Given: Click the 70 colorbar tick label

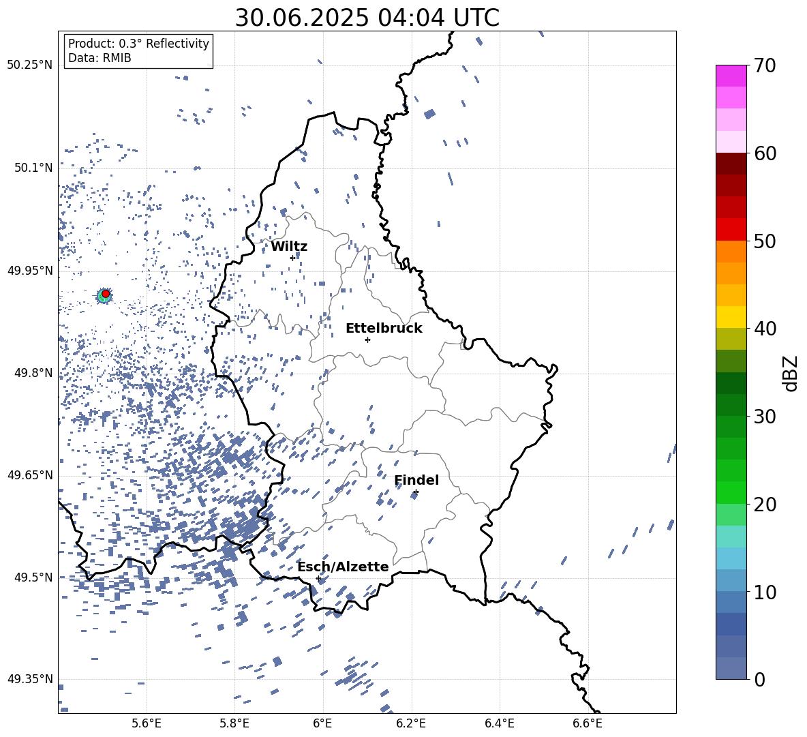Looking at the screenshot, I should pos(765,65).
